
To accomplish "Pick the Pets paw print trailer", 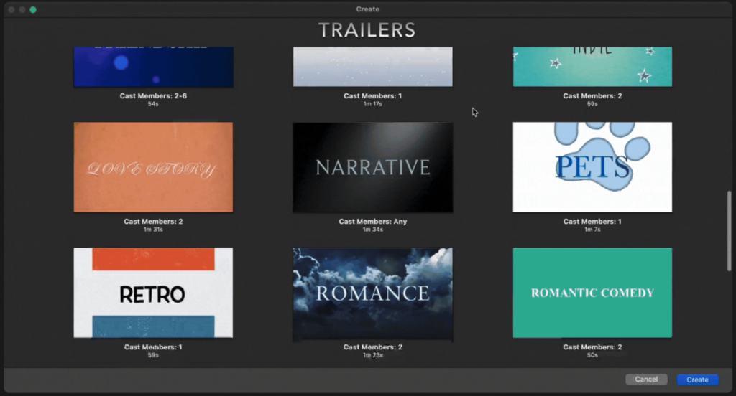I will (x=592, y=167).
